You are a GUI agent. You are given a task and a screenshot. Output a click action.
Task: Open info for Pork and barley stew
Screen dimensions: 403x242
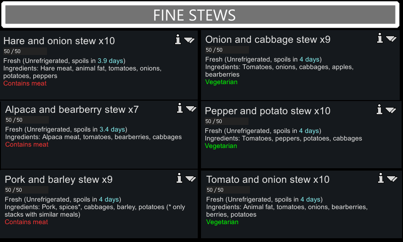[x=179, y=178]
